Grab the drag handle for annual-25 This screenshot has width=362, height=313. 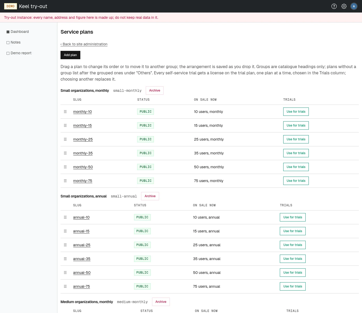(x=65, y=245)
